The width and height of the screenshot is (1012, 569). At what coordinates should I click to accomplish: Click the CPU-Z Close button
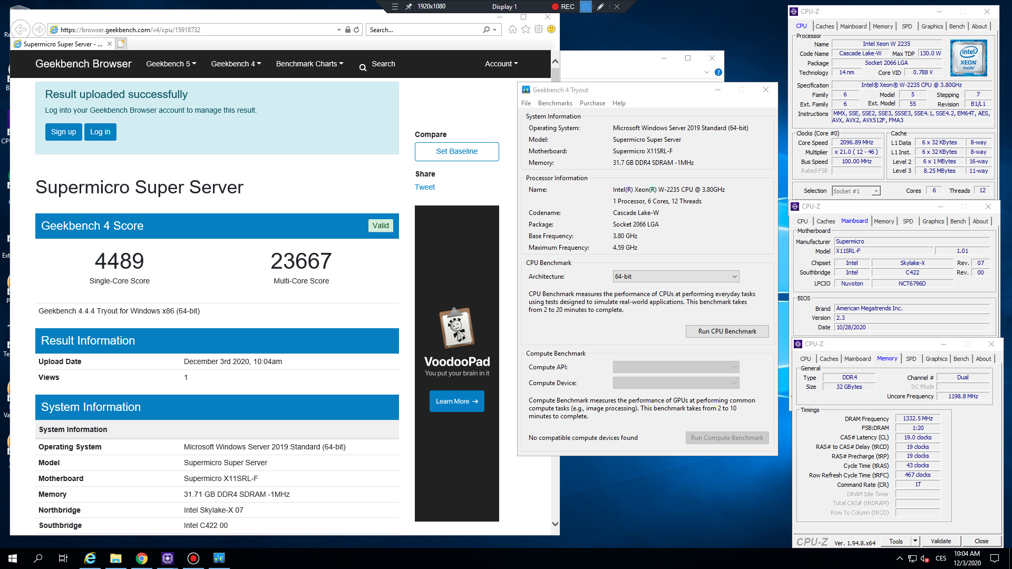point(981,541)
